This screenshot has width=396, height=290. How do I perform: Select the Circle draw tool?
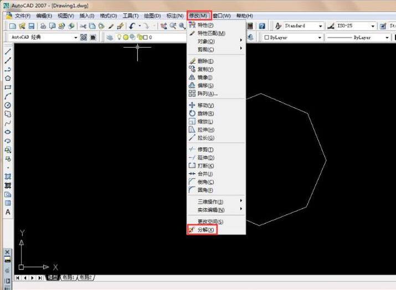click(x=8, y=105)
